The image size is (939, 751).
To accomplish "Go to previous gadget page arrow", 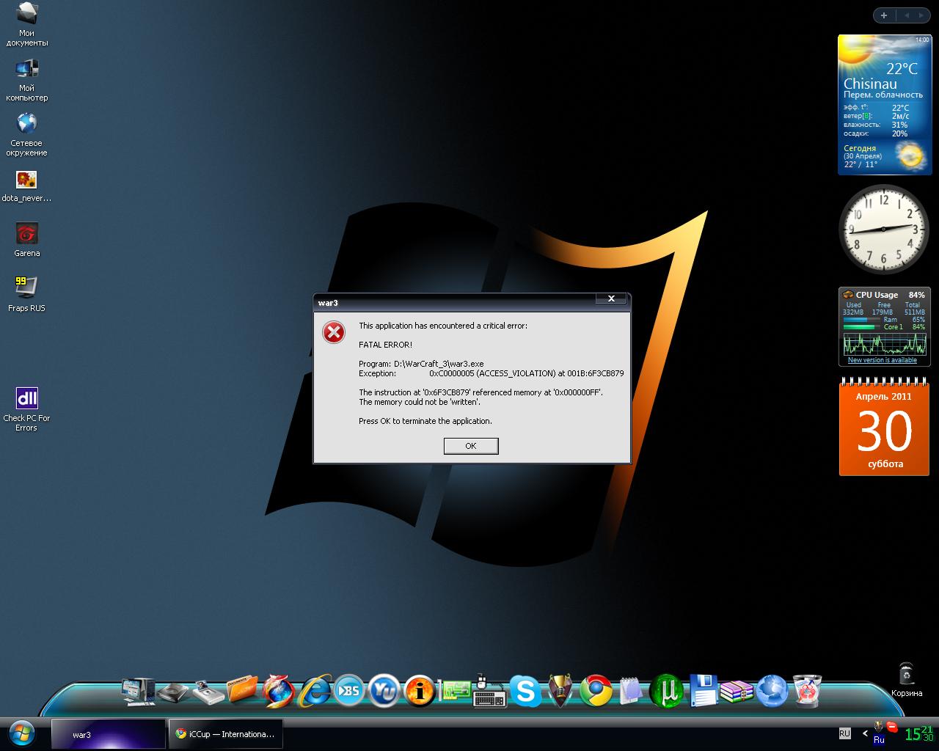I will [906, 15].
